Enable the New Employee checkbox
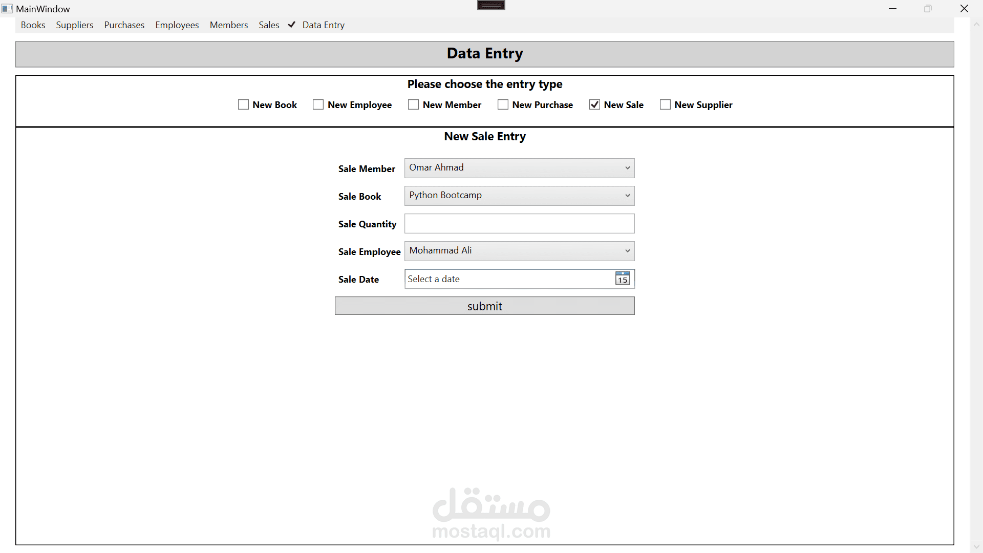This screenshot has width=983, height=553. (x=318, y=104)
